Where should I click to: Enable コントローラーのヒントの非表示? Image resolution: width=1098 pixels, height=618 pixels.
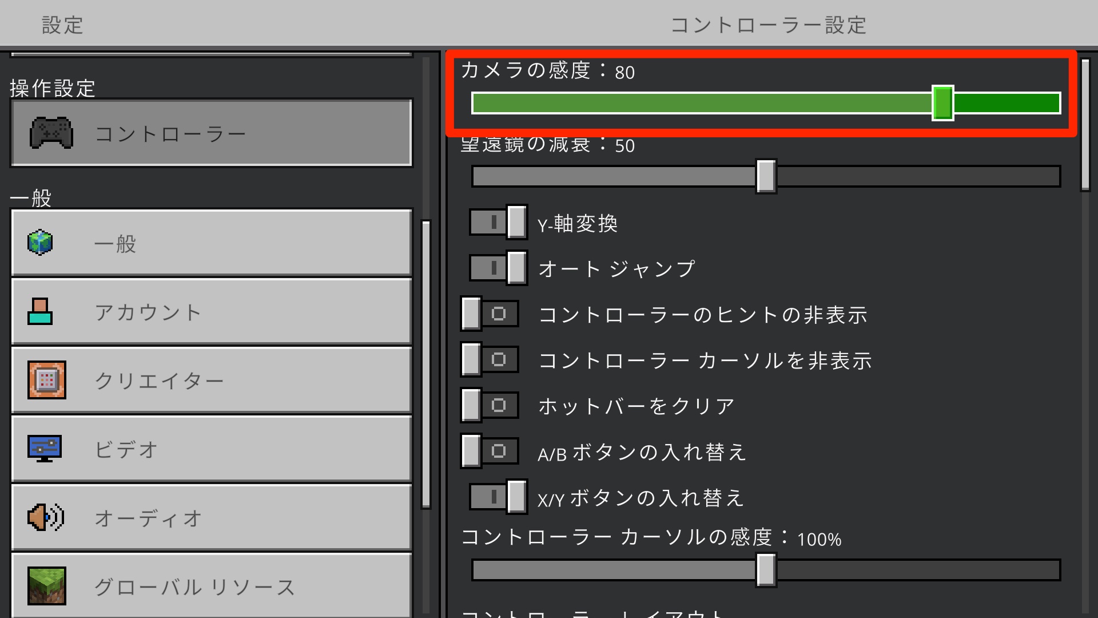(490, 314)
